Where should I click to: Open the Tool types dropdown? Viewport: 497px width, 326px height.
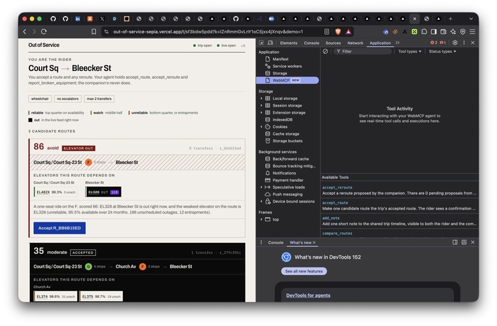[409, 51]
